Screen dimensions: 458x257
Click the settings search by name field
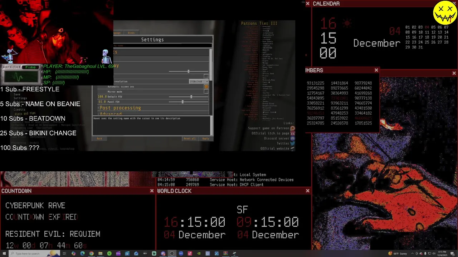click(x=162, y=45)
